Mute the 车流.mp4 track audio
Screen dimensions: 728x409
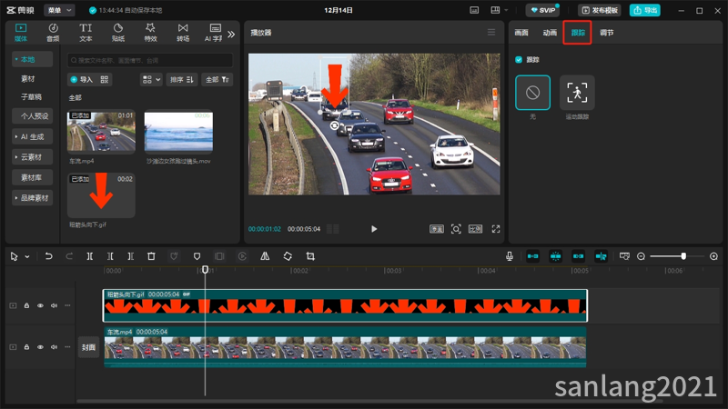[54, 347]
